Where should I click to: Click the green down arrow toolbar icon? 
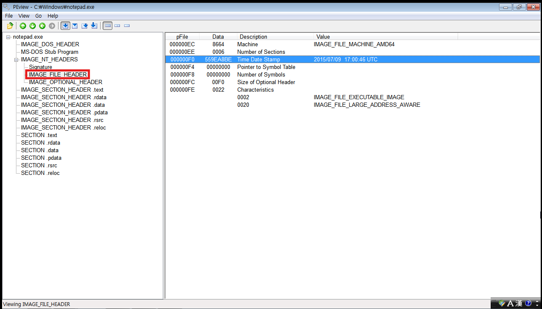click(33, 26)
